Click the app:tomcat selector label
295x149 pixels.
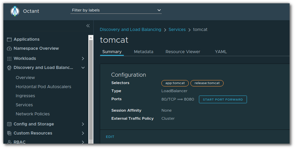175,83
